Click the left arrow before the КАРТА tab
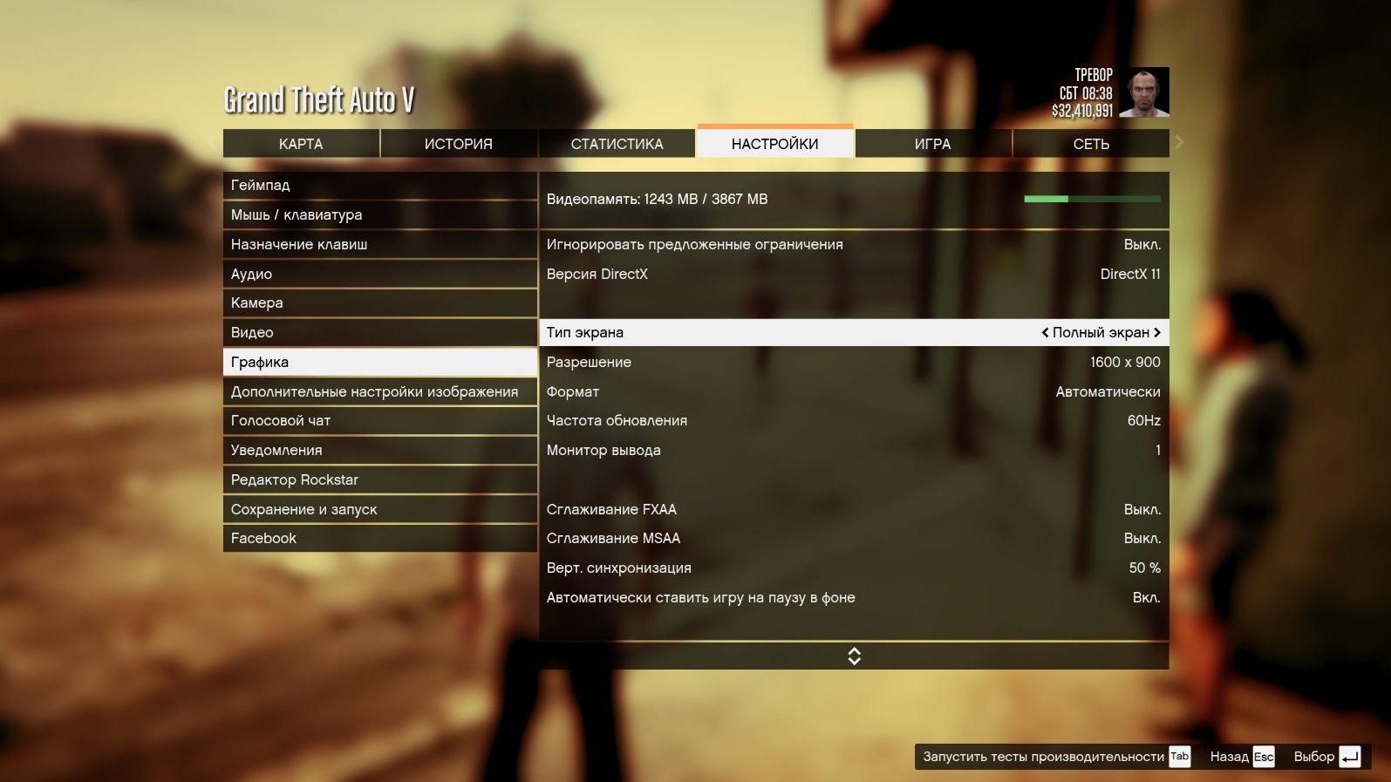Image resolution: width=1391 pixels, height=782 pixels. [212, 142]
